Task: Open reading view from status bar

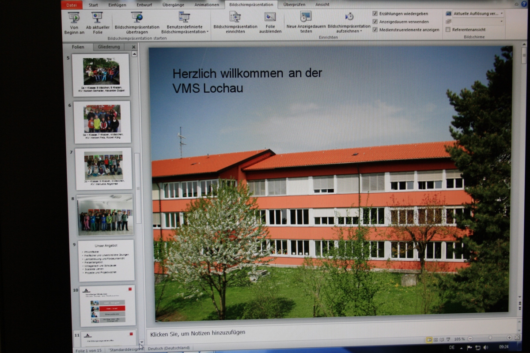Action: [x=442, y=339]
